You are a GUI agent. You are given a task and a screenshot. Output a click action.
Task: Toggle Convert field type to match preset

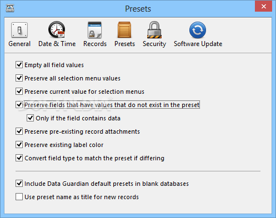point(19,158)
